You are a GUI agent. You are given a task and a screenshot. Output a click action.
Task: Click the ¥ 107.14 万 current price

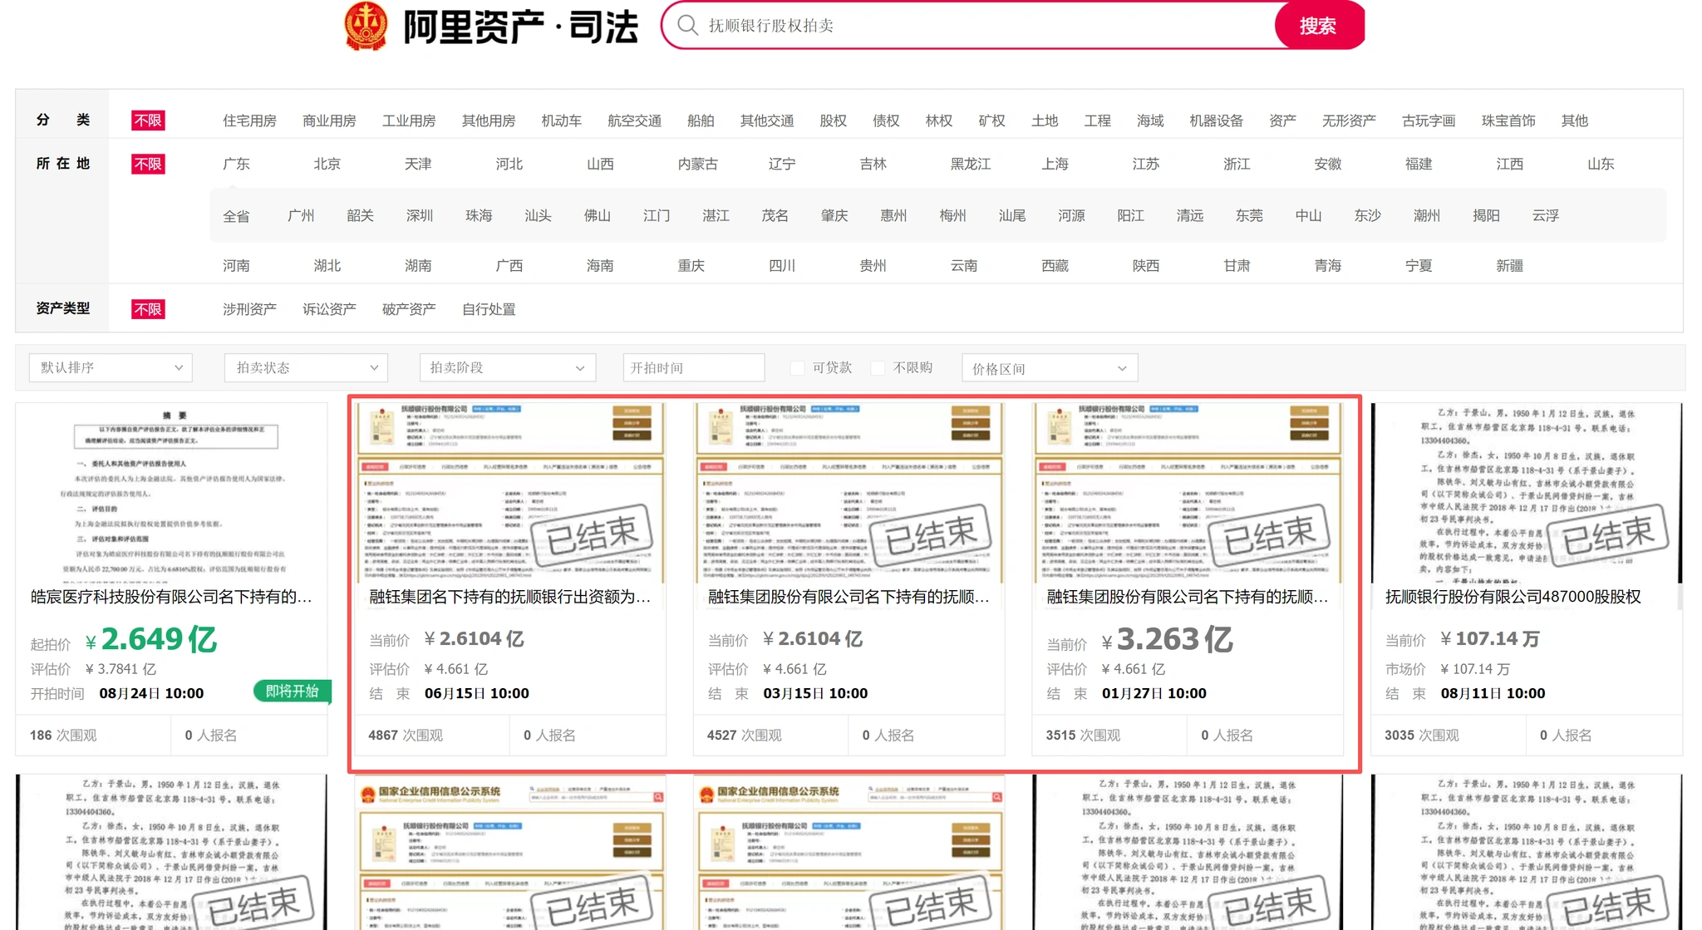click(1490, 639)
